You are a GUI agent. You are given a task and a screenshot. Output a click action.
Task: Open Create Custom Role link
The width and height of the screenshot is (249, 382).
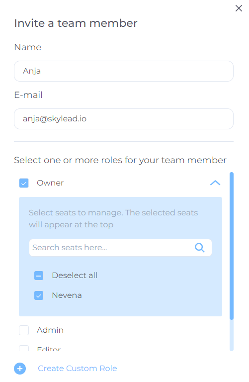coord(78,369)
